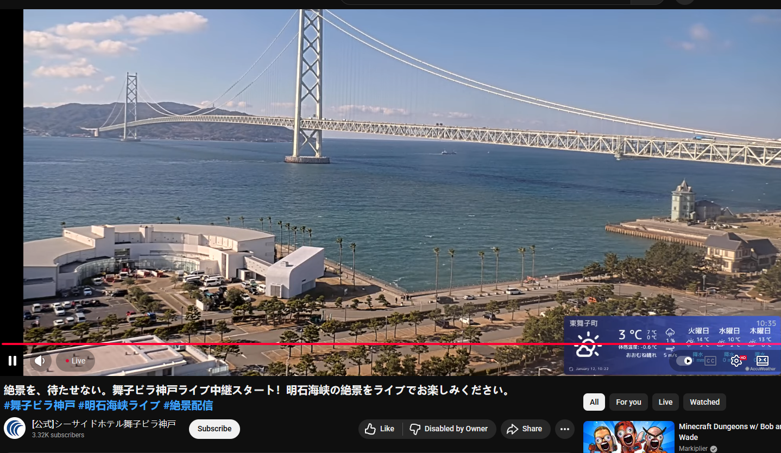This screenshot has width=781, height=453.
Task: Open hashtag #絶景配信
Action: pyautogui.click(x=188, y=405)
